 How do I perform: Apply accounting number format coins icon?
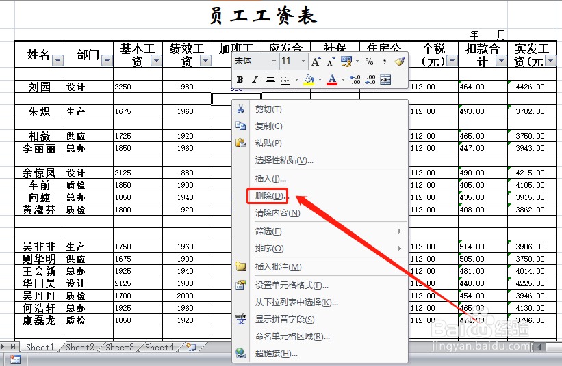(x=346, y=61)
